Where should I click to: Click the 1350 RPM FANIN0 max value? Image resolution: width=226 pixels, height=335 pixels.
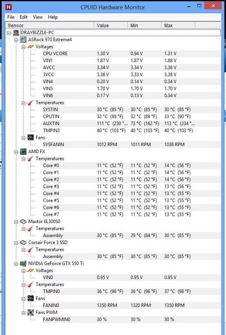tap(174, 305)
